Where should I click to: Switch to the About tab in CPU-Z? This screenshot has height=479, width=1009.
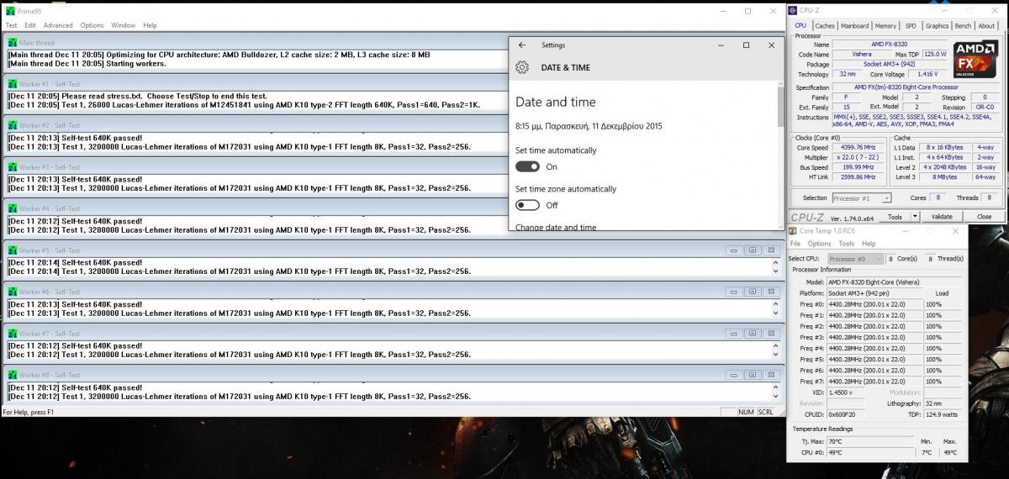986,26
